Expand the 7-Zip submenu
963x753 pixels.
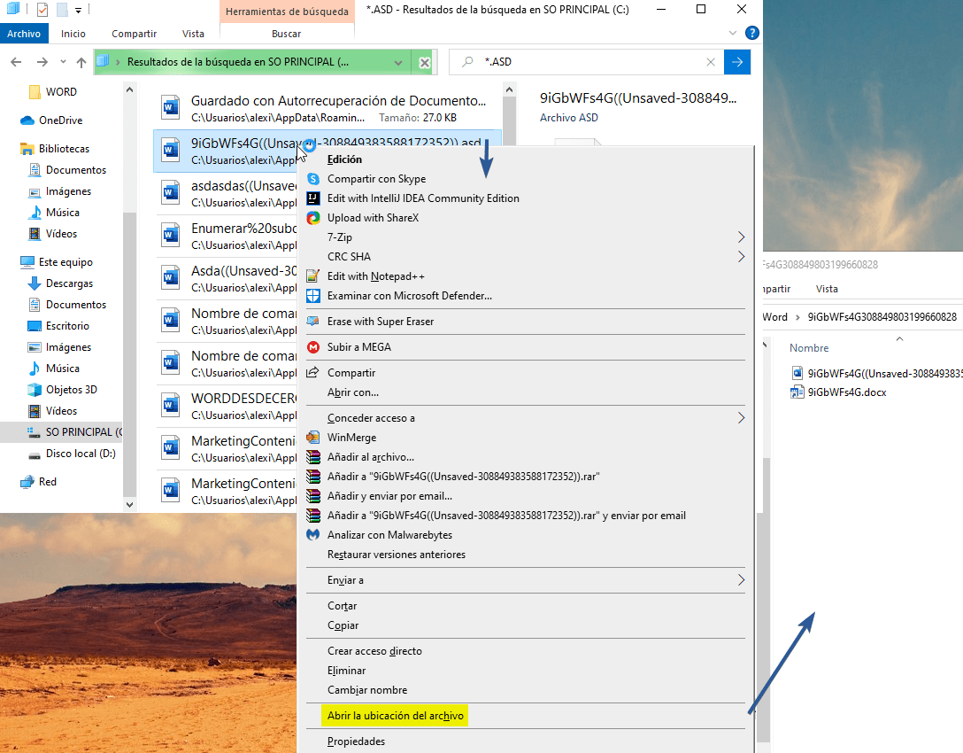tap(741, 237)
